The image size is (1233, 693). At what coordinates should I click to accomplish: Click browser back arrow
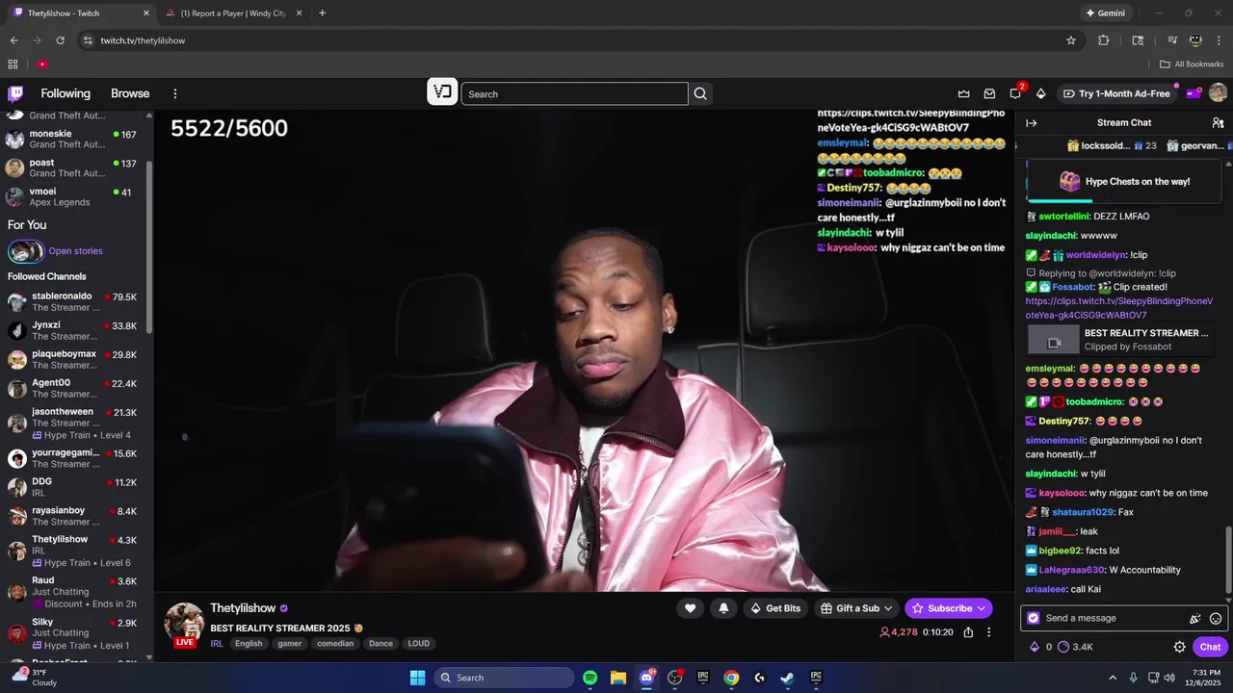point(13,40)
